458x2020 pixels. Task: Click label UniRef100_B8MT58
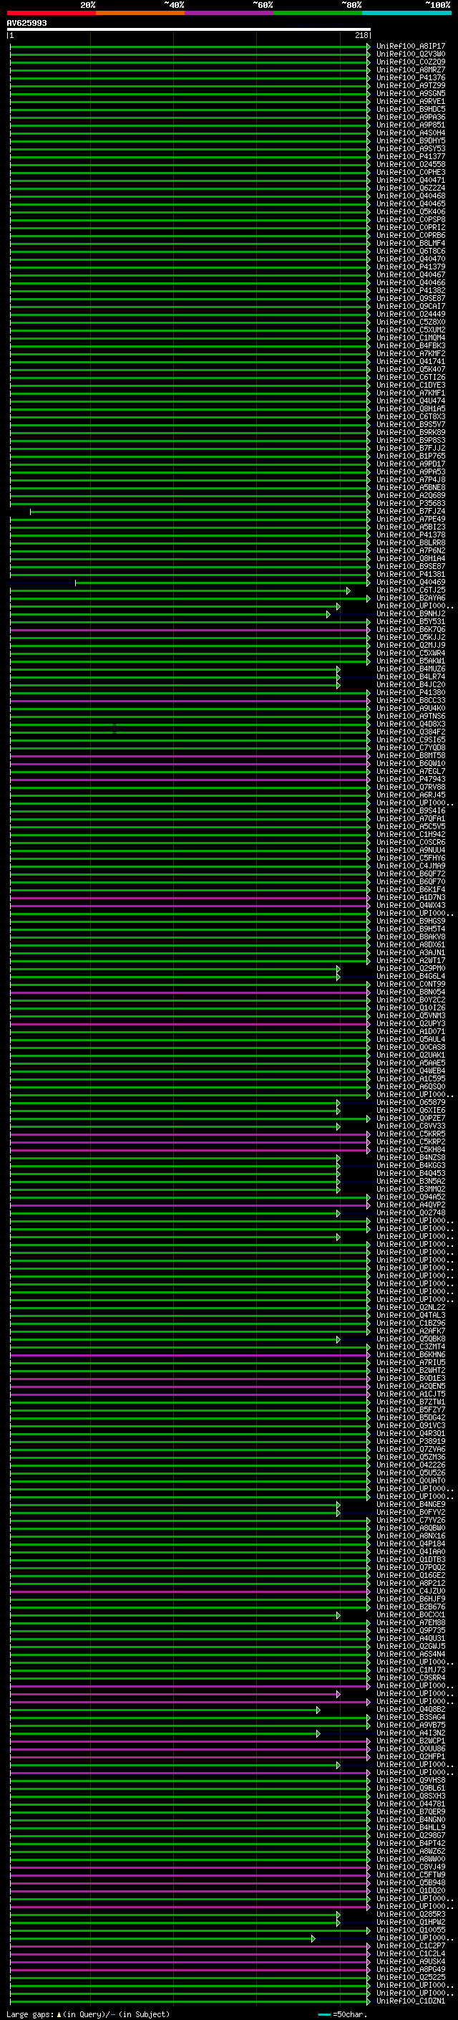410,756
